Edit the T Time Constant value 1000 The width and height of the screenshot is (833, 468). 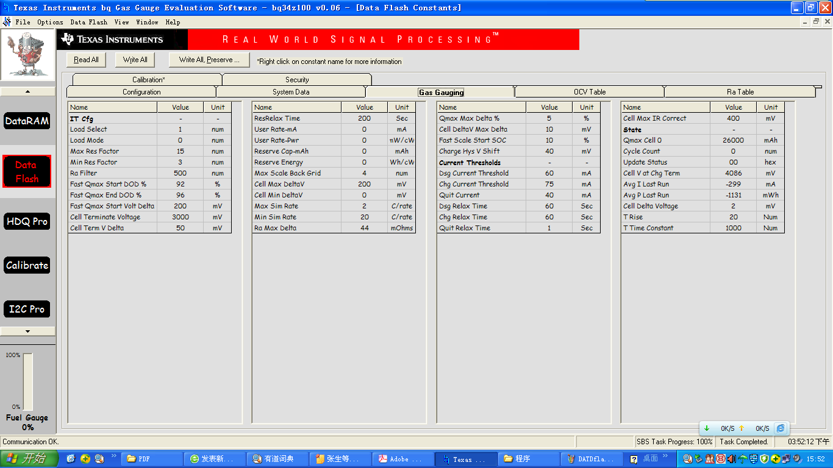click(x=734, y=228)
